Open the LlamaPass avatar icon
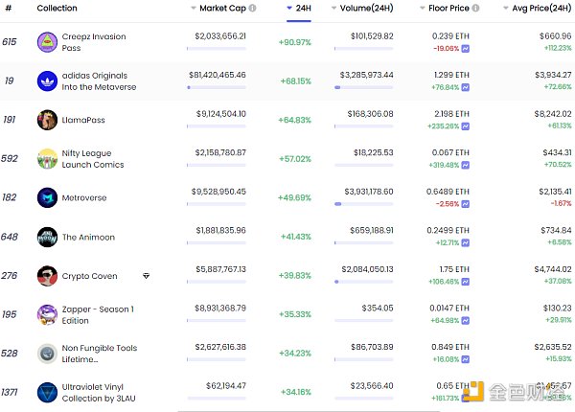 pos(47,120)
